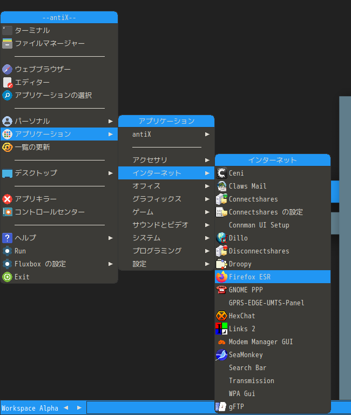Click the Ceni network icon

coord(221,173)
